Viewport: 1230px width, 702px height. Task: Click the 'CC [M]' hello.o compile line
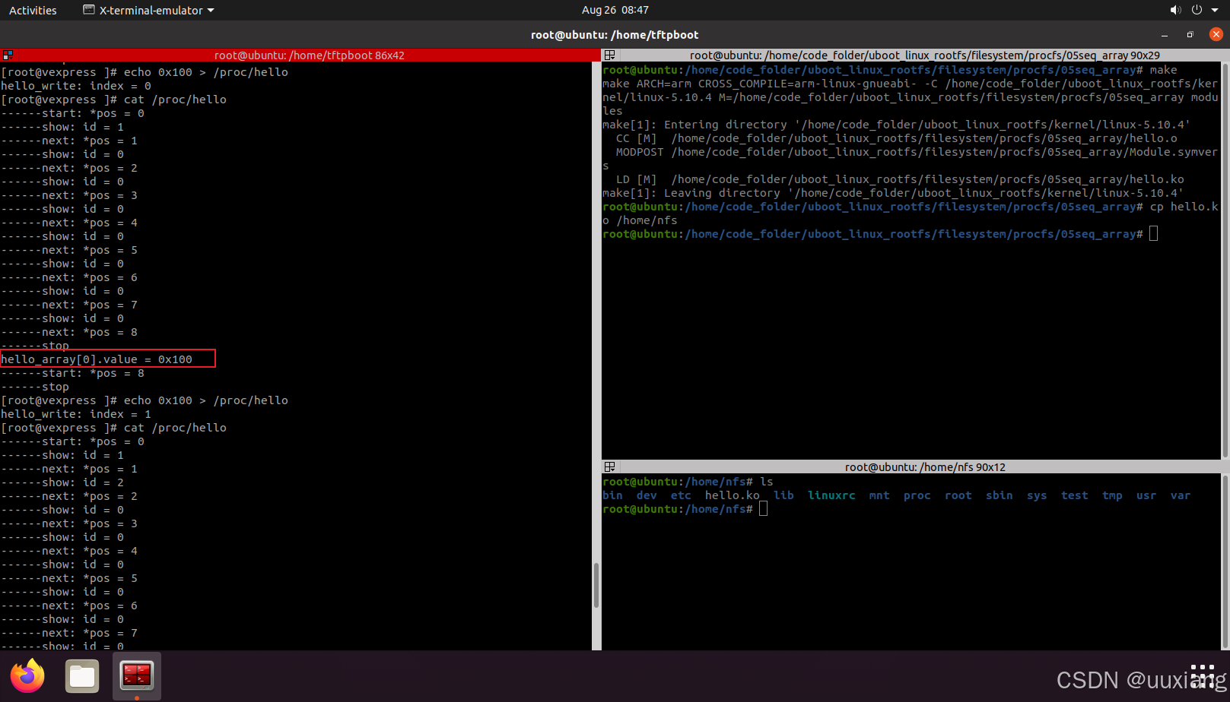pyautogui.click(x=896, y=138)
